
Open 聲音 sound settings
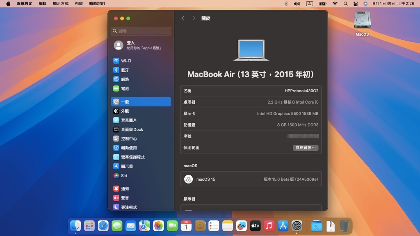tap(141, 198)
